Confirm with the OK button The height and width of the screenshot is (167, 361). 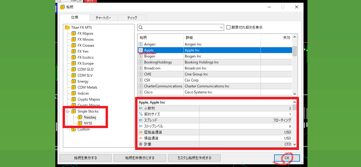coord(287,158)
